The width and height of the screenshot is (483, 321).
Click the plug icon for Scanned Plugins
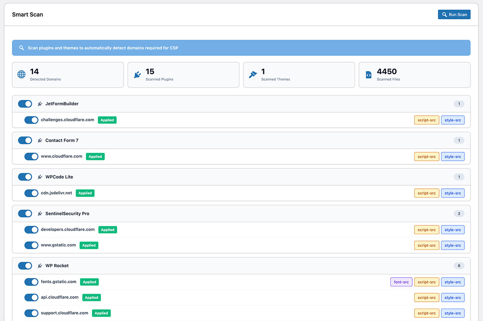point(137,74)
